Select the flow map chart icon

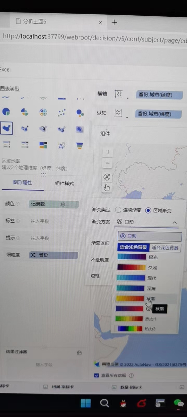pos(43,129)
